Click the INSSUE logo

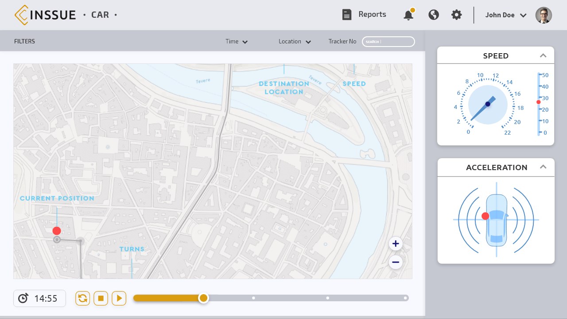click(x=45, y=15)
